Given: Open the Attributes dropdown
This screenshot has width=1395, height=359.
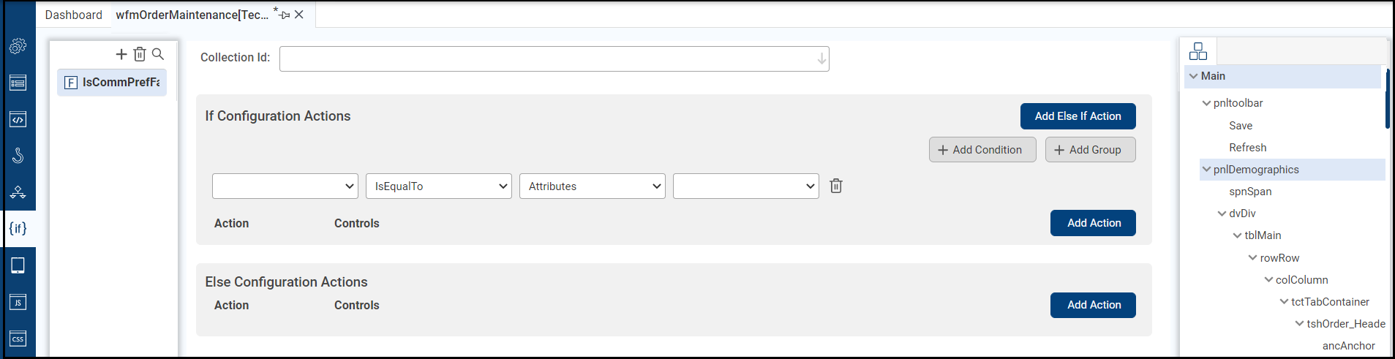Looking at the screenshot, I should coord(593,186).
